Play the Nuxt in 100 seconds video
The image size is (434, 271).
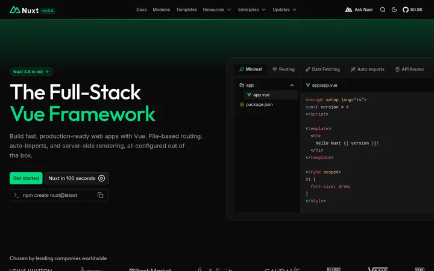click(x=77, y=178)
